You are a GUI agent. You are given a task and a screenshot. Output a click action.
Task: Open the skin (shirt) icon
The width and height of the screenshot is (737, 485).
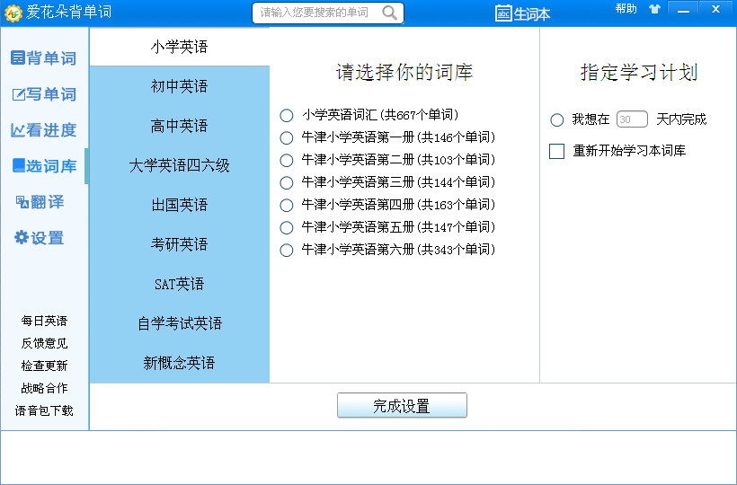point(654,9)
